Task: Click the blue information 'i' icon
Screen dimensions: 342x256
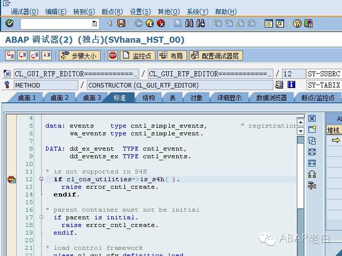Action: click(291, 85)
